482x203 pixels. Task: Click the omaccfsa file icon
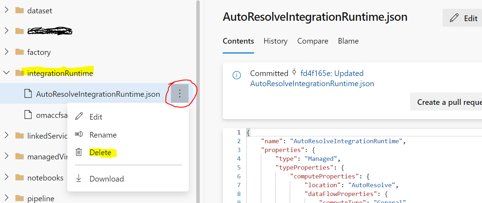pos(28,115)
